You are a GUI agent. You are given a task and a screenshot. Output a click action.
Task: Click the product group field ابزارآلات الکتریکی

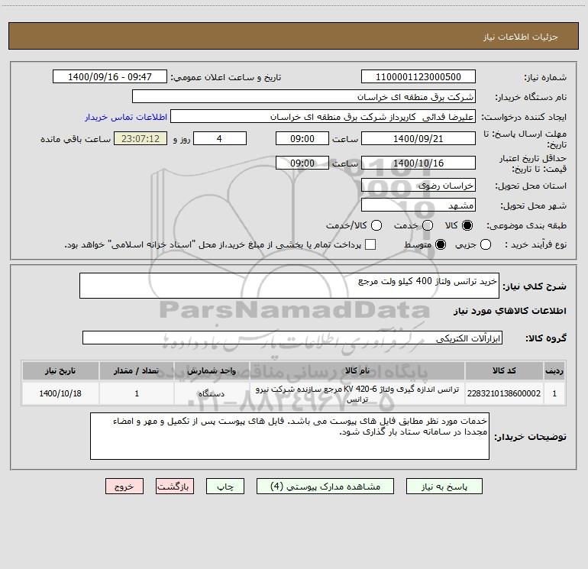pos(292,338)
